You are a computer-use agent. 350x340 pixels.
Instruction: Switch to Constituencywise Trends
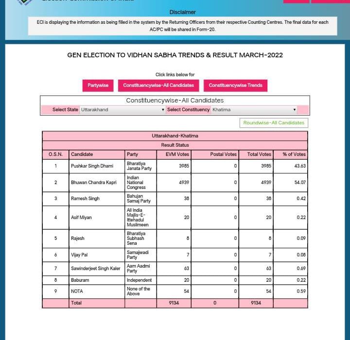pyautogui.click(x=235, y=85)
